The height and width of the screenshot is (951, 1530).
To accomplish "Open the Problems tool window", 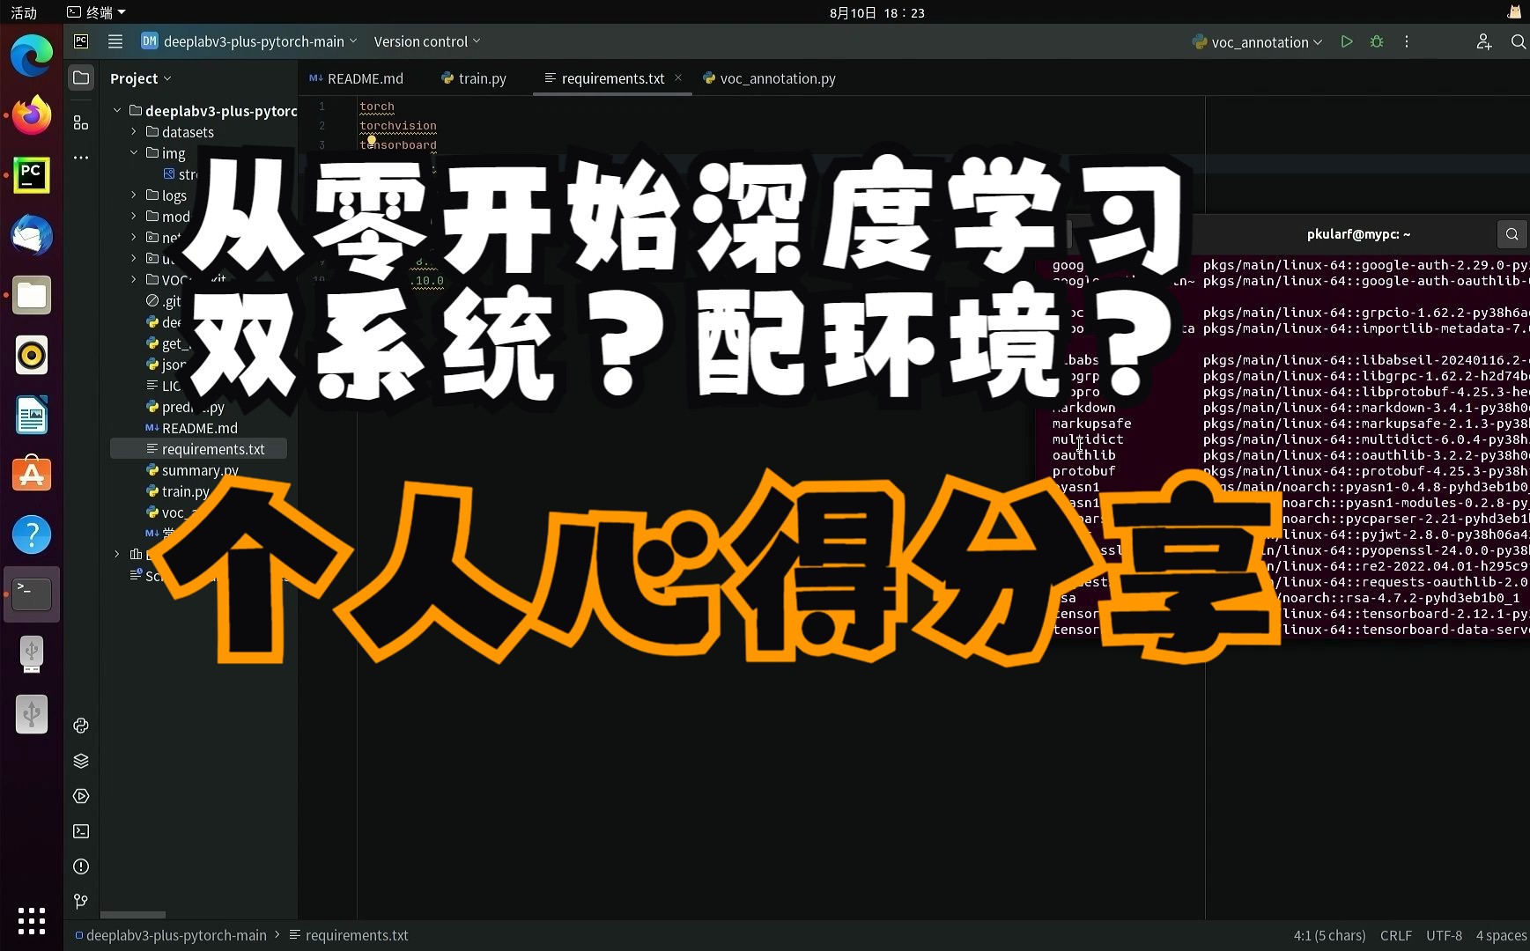I will click(81, 866).
